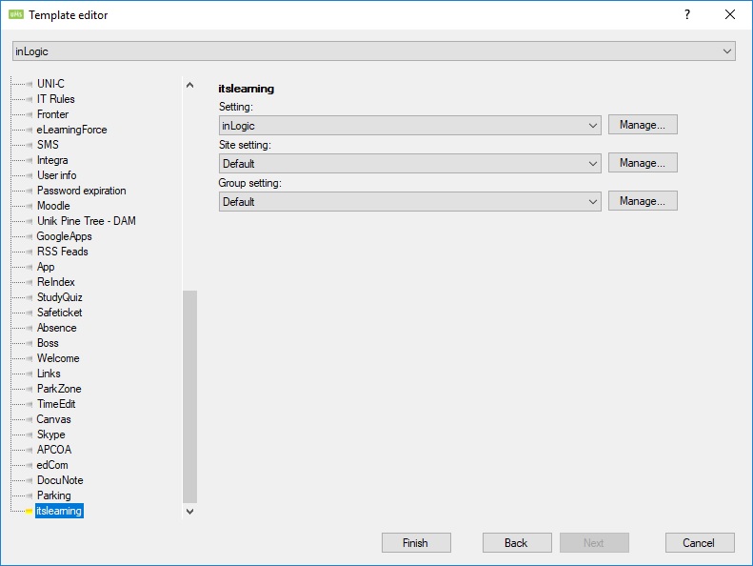Click Manage next to Site setting
The image size is (753, 566).
(x=643, y=163)
